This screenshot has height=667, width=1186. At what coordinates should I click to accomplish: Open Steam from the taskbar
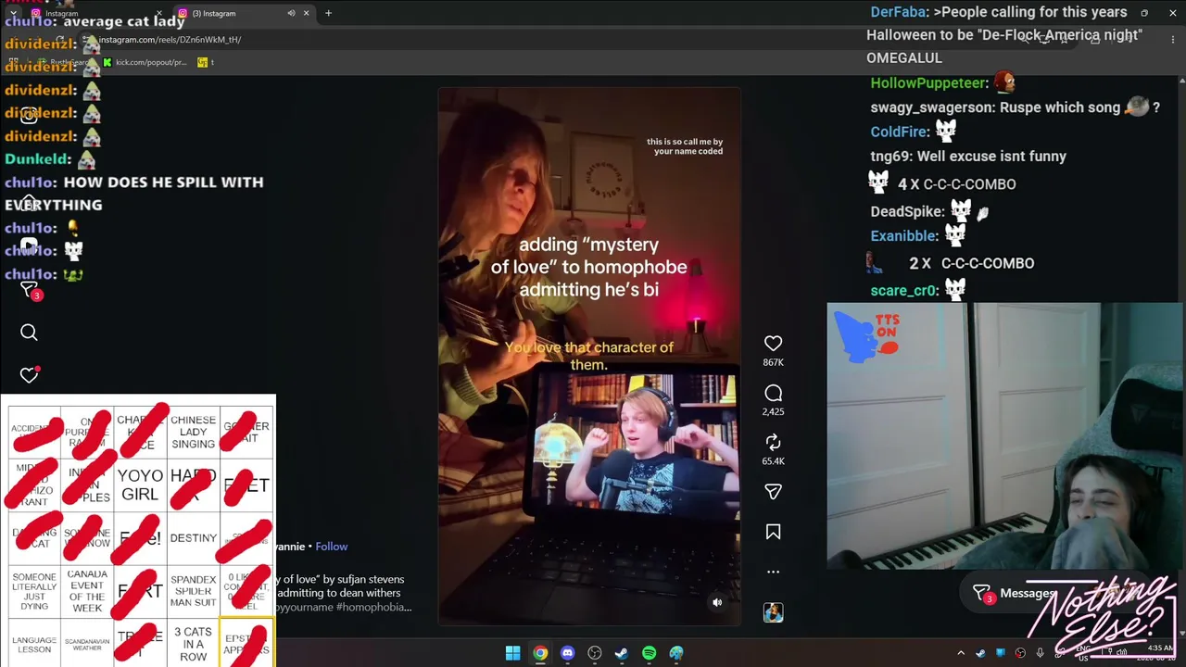(622, 653)
